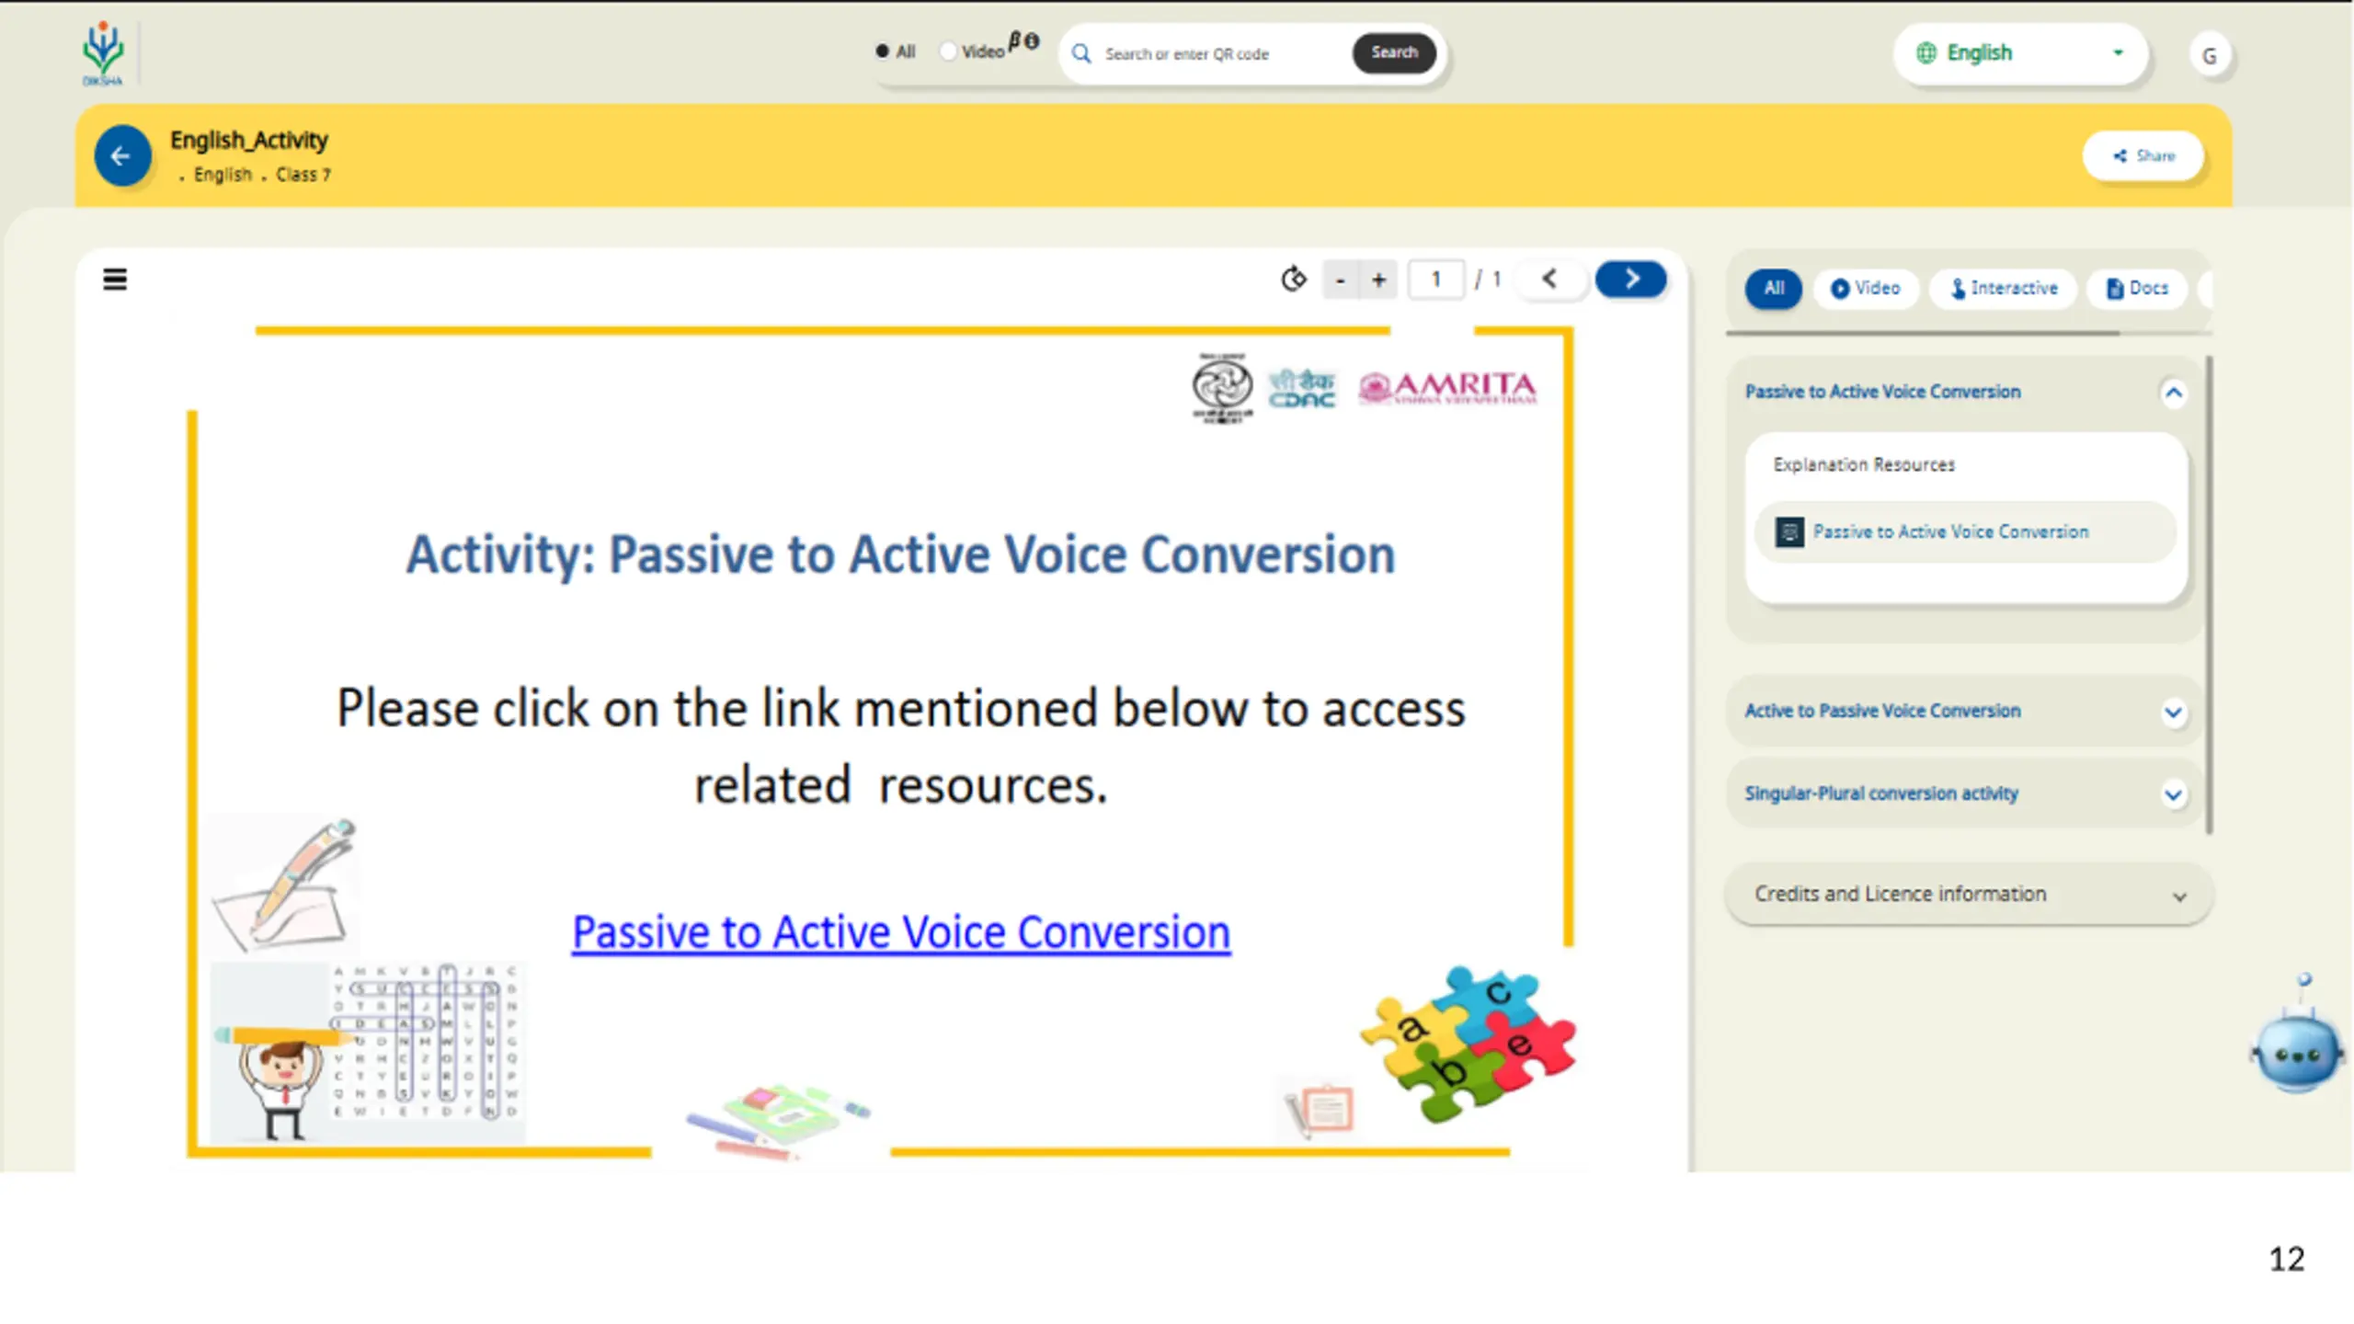Select the All content filter tab
Viewport: 2354px width, 1324px height.
pos(1774,289)
